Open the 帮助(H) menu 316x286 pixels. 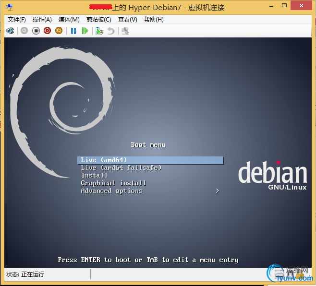pos(154,20)
